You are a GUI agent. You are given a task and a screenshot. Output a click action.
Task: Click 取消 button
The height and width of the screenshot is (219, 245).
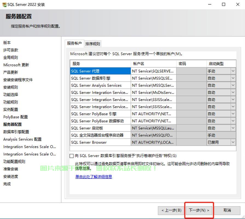pos(227,211)
